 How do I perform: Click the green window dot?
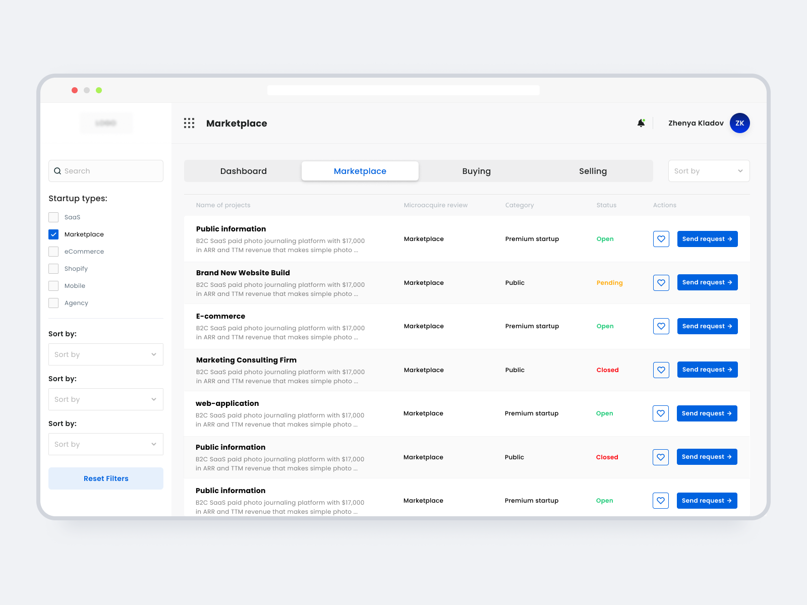coord(99,90)
